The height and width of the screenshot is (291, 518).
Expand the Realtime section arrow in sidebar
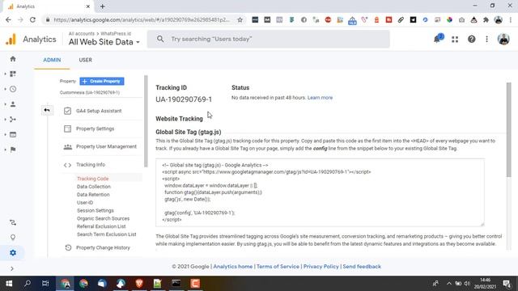point(6,89)
